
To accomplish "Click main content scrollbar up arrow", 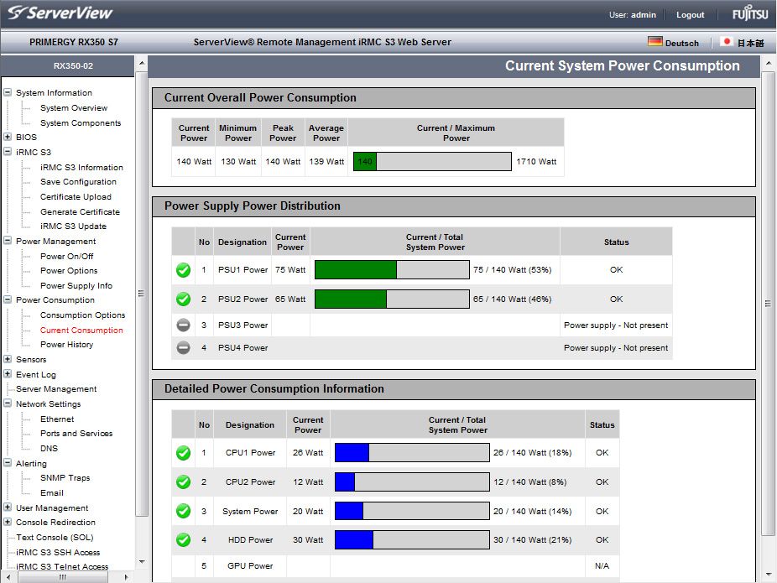I will (768, 64).
